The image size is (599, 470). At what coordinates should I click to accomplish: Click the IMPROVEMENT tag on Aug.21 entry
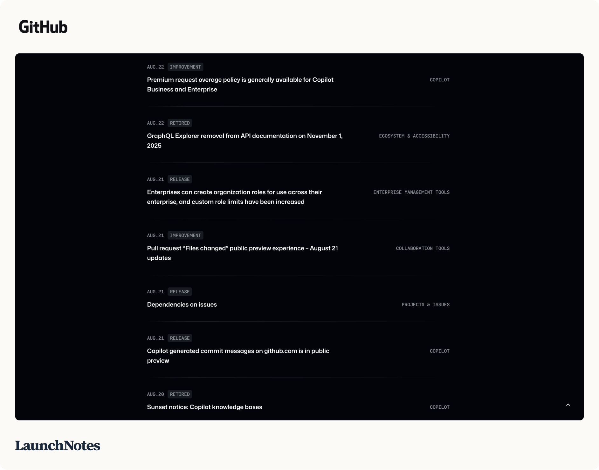[x=185, y=235]
